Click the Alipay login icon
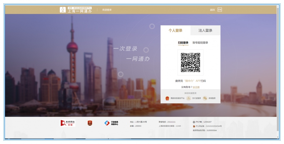Viewport: 284px width, 144px height. [x=189, y=98]
